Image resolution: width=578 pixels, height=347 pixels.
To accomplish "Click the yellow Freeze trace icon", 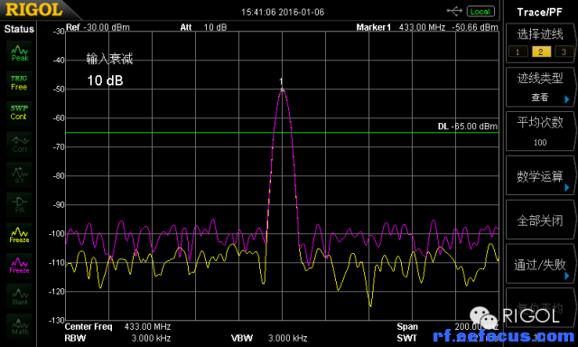I will (x=19, y=235).
